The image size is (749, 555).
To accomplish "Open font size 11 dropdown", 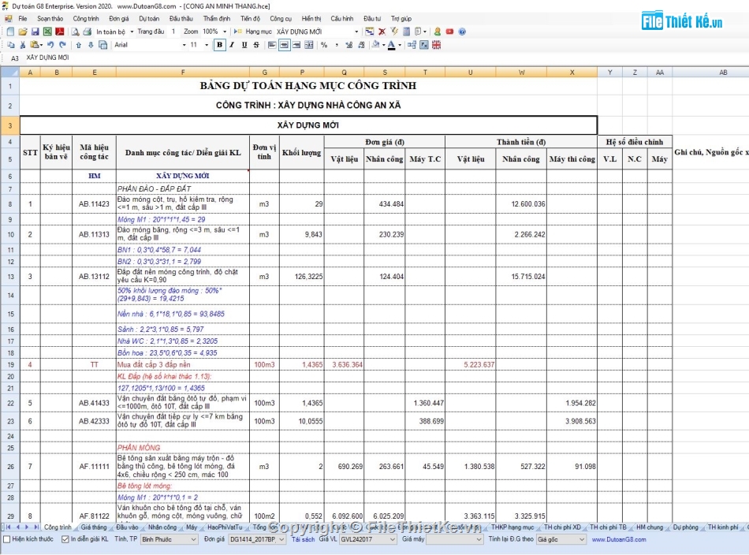I will (207, 46).
